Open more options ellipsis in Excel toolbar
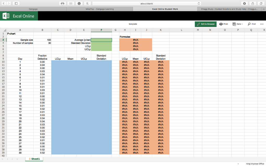The width and height of the screenshot is (266, 166). coord(262,24)
